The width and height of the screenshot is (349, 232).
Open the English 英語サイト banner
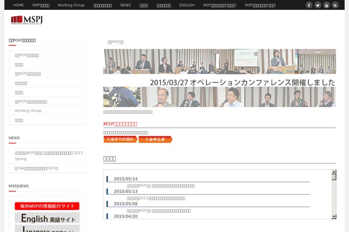pos(47,218)
